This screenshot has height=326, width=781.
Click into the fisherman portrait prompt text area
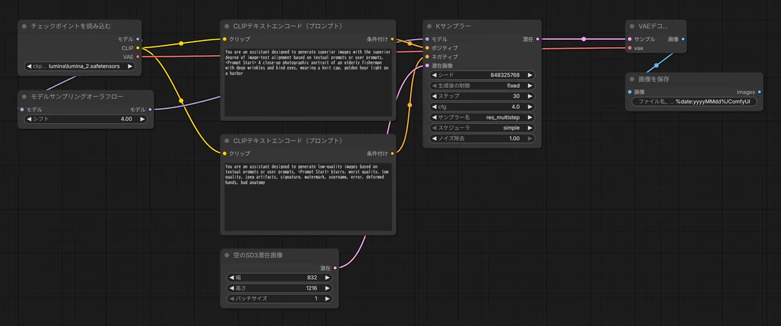pos(308,81)
